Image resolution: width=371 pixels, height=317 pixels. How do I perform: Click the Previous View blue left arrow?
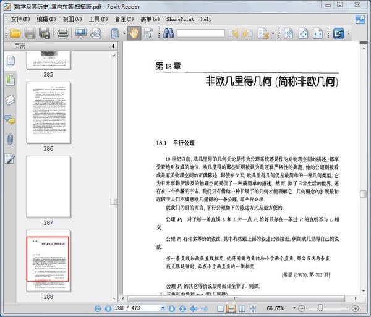[194, 308]
